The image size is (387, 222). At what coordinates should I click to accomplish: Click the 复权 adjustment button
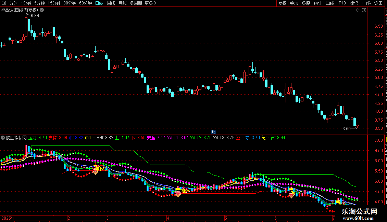282,3
